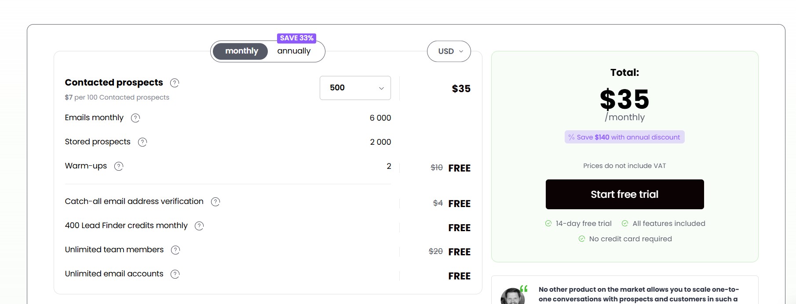
Task: Open the Contacted prospects help tooltip icon
Action: 174,83
